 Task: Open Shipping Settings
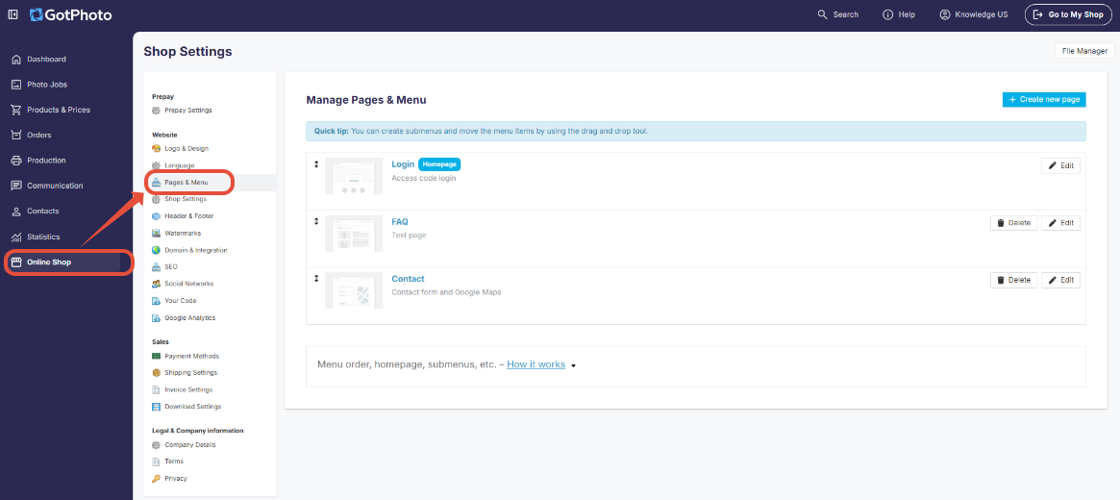[x=190, y=373]
